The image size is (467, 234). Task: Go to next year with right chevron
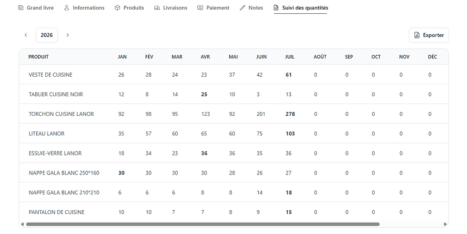tap(68, 35)
